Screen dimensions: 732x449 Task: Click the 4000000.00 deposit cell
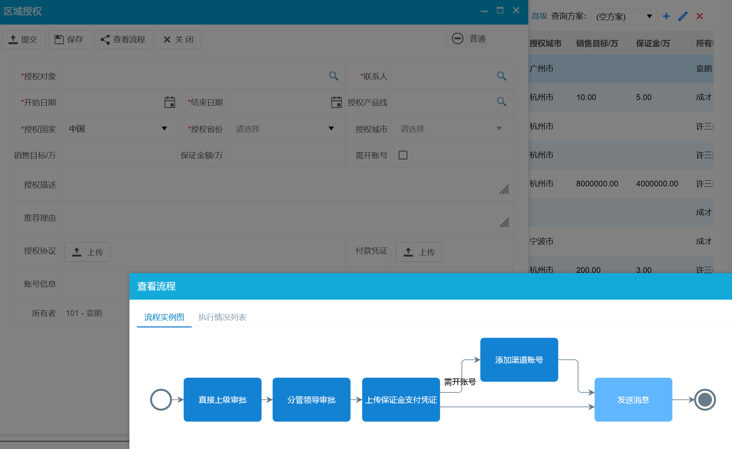click(x=657, y=184)
